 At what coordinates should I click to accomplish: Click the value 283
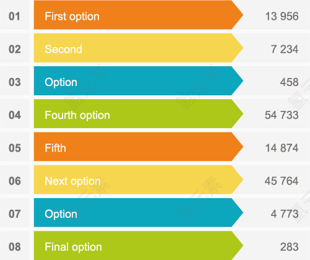[289, 247]
